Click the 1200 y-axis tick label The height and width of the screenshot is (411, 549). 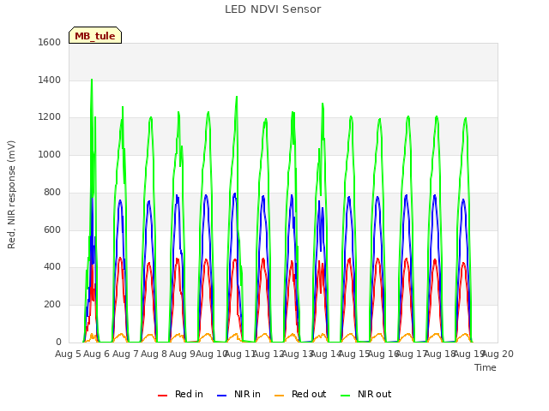click(x=50, y=117)
